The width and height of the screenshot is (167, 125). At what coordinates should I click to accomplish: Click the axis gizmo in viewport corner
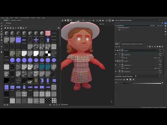(x=112, y=102)
